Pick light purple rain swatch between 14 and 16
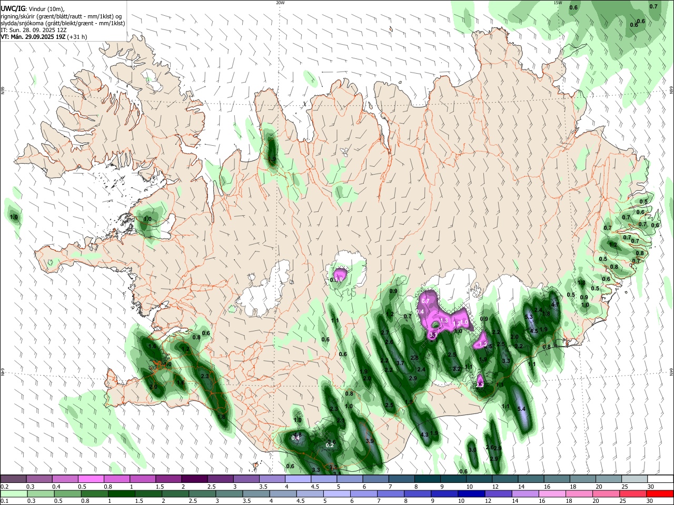 click(526, 493)
